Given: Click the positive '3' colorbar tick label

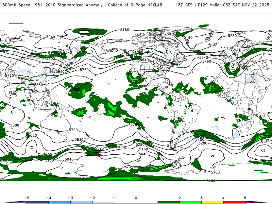Looking at the screenshot, I should pos(201,198).
